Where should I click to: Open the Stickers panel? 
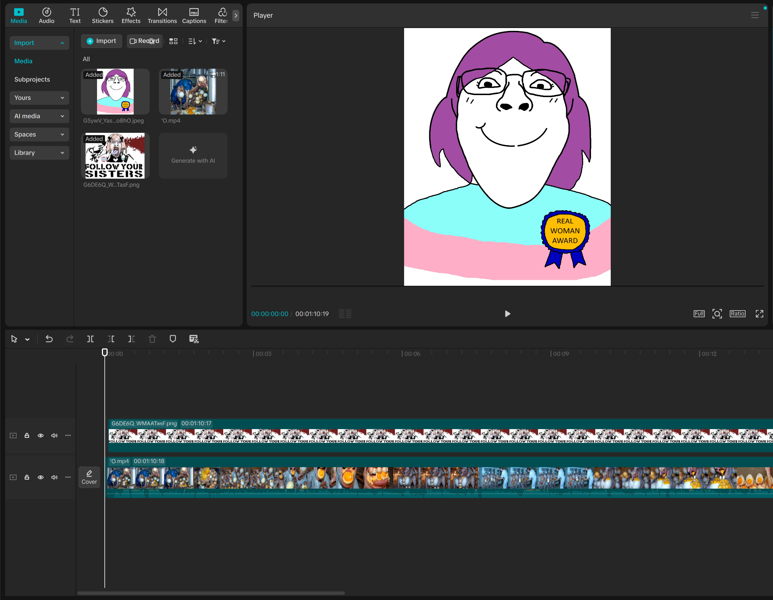click(103, 15)
